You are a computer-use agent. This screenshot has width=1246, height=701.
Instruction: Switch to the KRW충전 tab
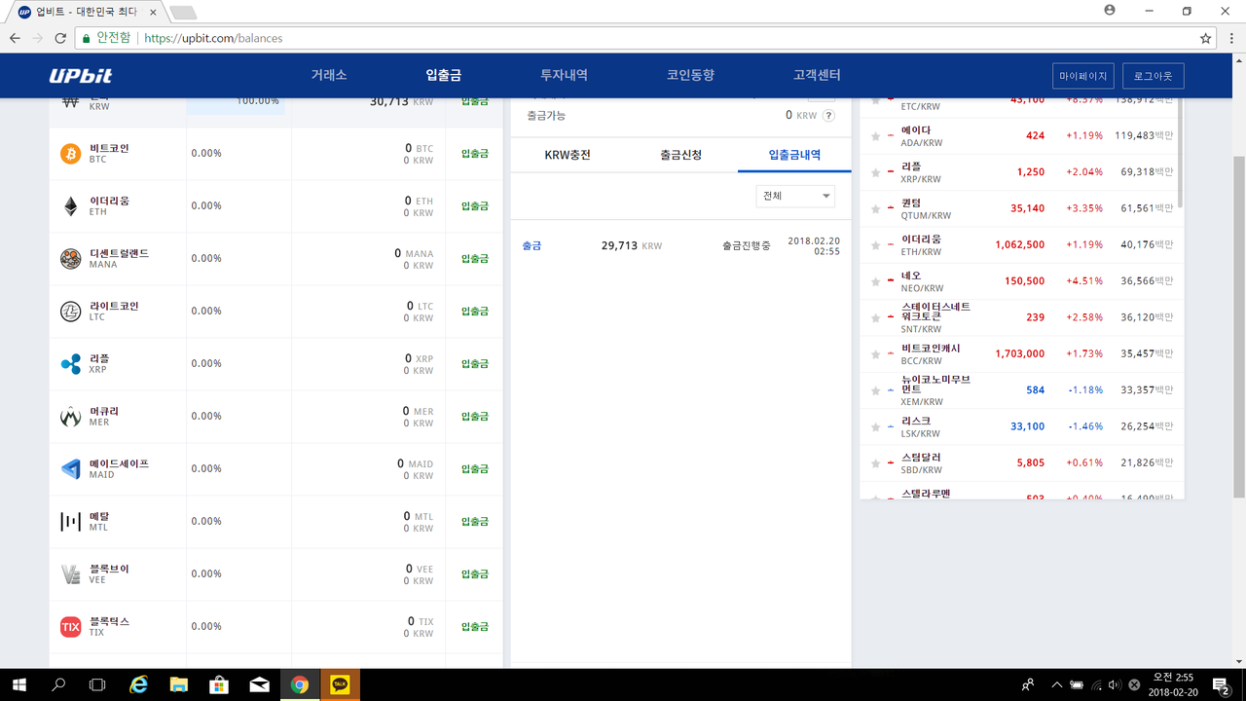point(568,155)
